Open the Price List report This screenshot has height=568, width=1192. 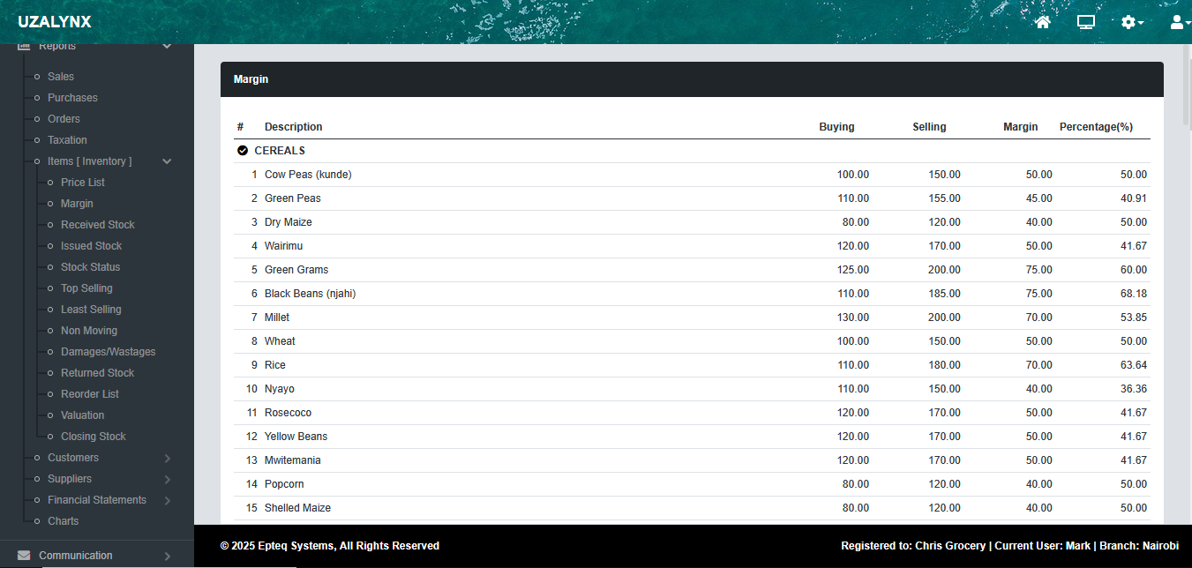pos(83,183)
